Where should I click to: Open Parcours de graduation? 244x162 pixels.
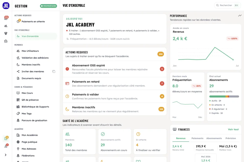coord(36,120)
